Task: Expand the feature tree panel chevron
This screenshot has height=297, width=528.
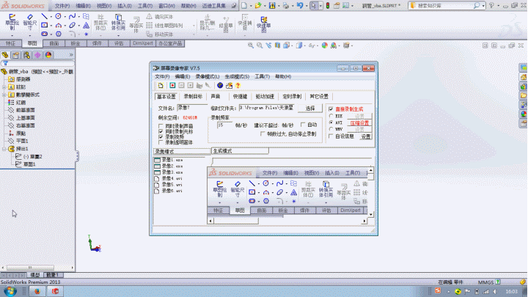Action: (71, 54)
